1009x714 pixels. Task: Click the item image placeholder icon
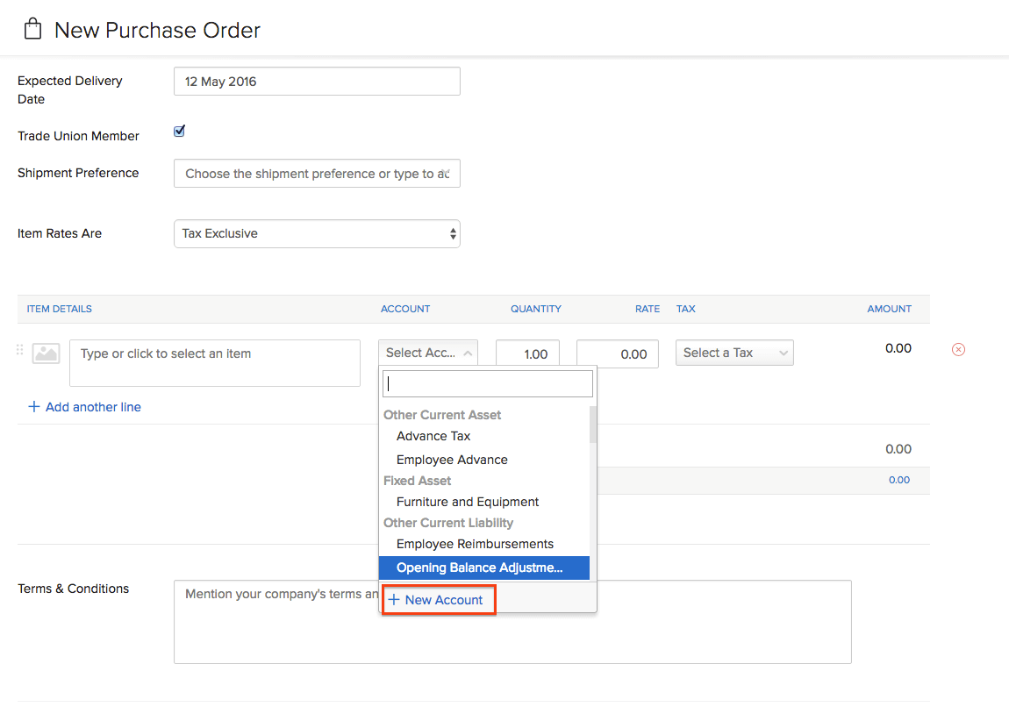click(45, 353)
